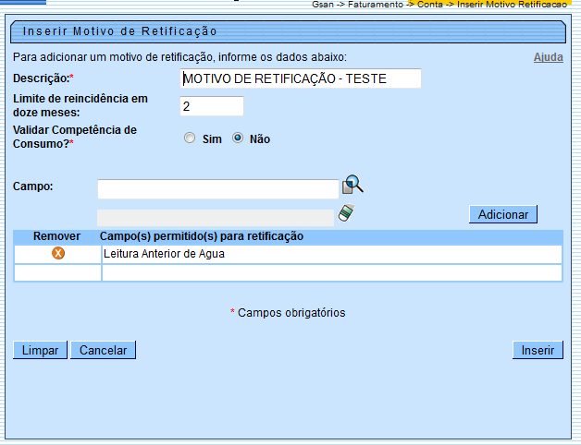Select the Leitura Anterior de Agua row text
The height and width of the screenshot is (445, 581).
coord(164,253)
